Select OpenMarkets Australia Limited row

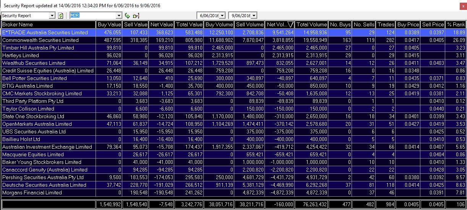pyautogui.click(x=233, y=124)
